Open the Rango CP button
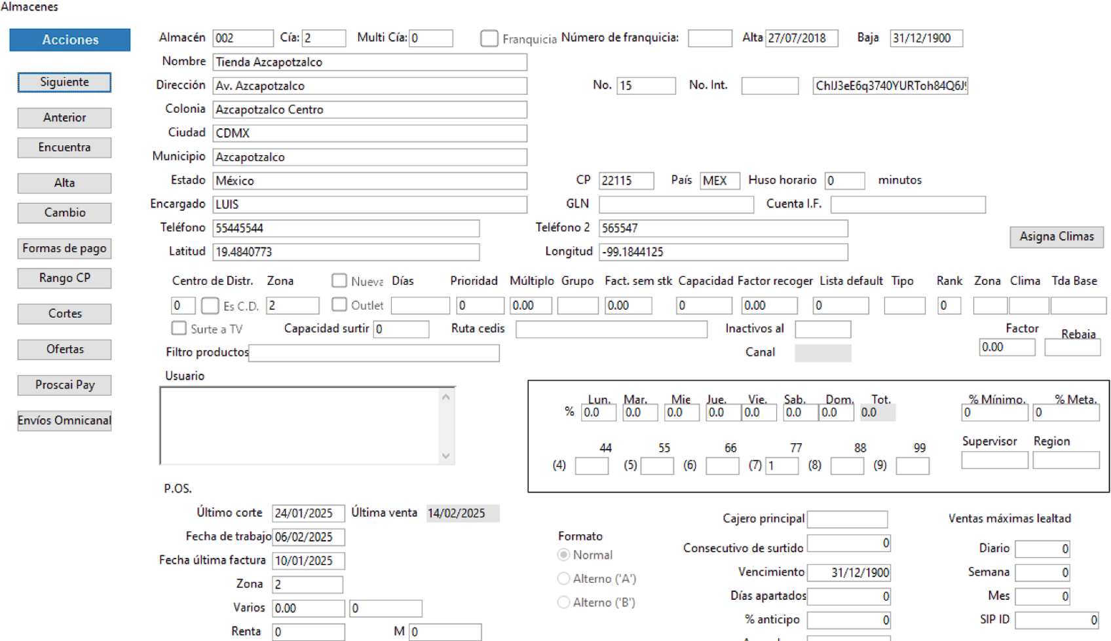The height and width of the screenshot is (641, 1111). (64, 278)
